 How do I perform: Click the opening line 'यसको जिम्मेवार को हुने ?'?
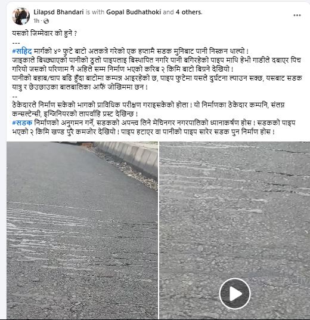[x=45, y=33]
